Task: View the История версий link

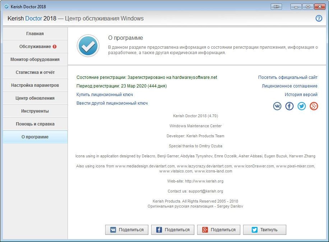Action: (x=301, y=95)
